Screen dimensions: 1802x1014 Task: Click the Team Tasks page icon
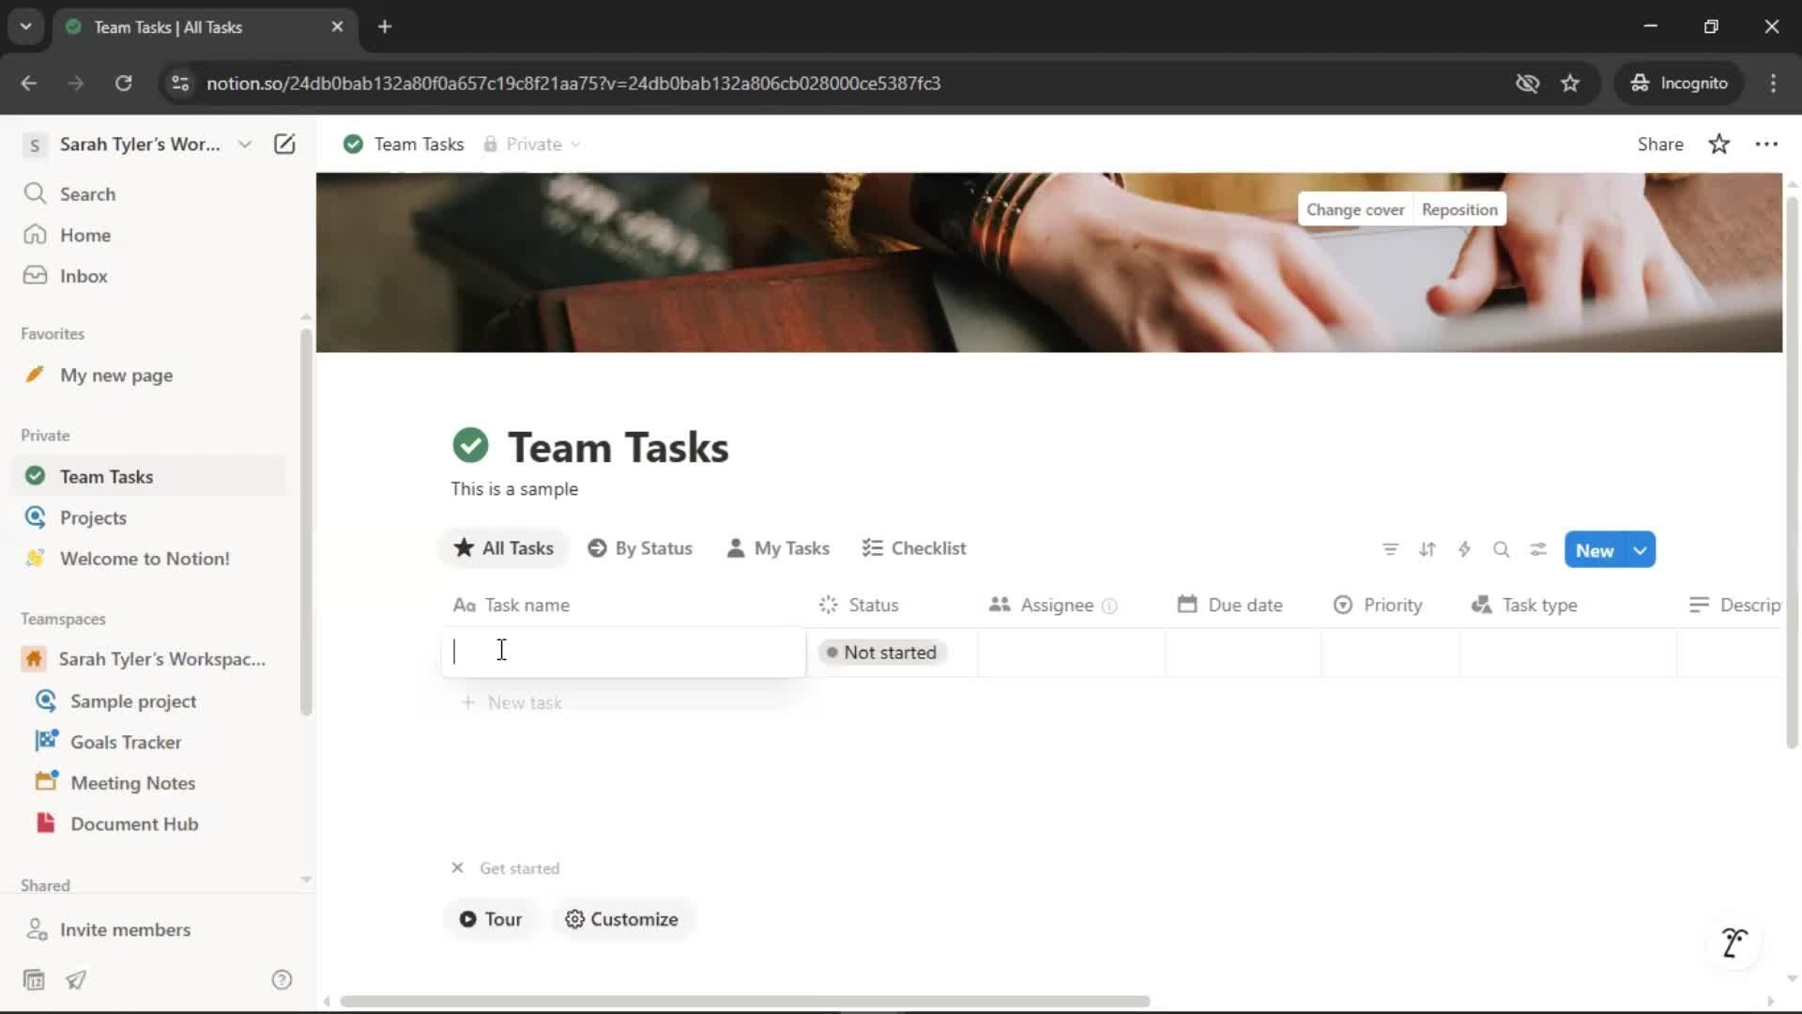470,445
